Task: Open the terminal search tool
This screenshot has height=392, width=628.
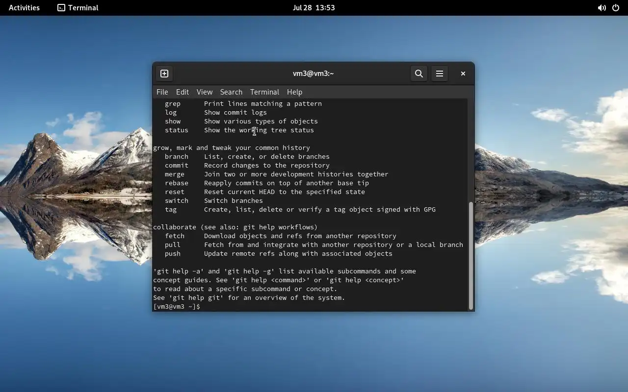Action: pyautogui.click(x=419, y=73)
